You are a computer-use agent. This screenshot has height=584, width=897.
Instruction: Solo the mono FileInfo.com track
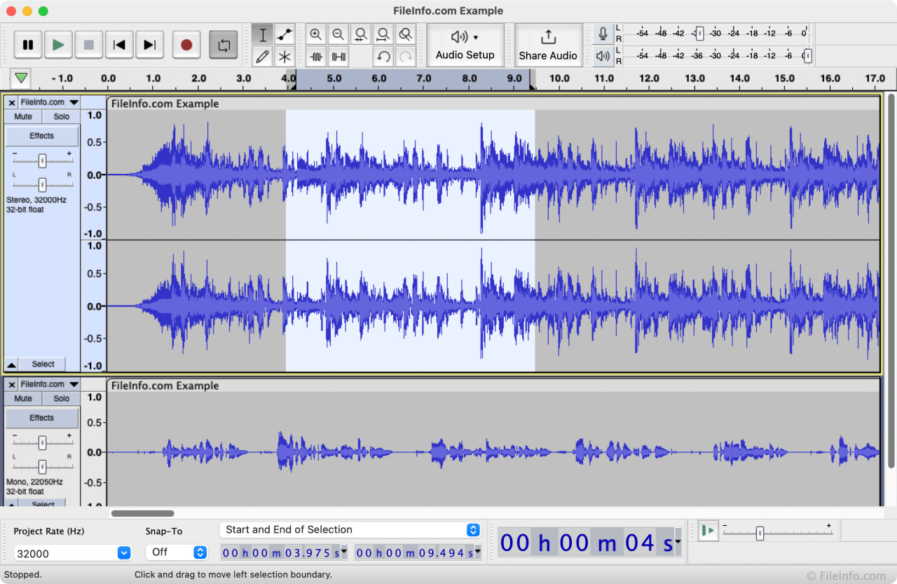click(x=62, y=398)
